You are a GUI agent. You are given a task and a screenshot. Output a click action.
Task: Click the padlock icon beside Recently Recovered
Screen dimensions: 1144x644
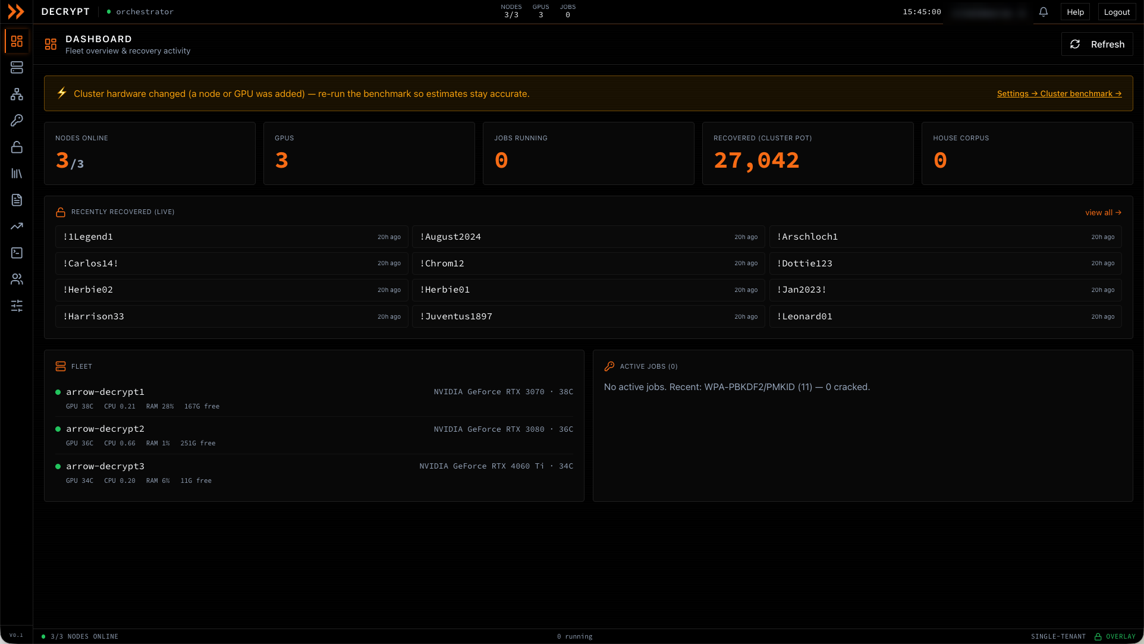(61, 212)
